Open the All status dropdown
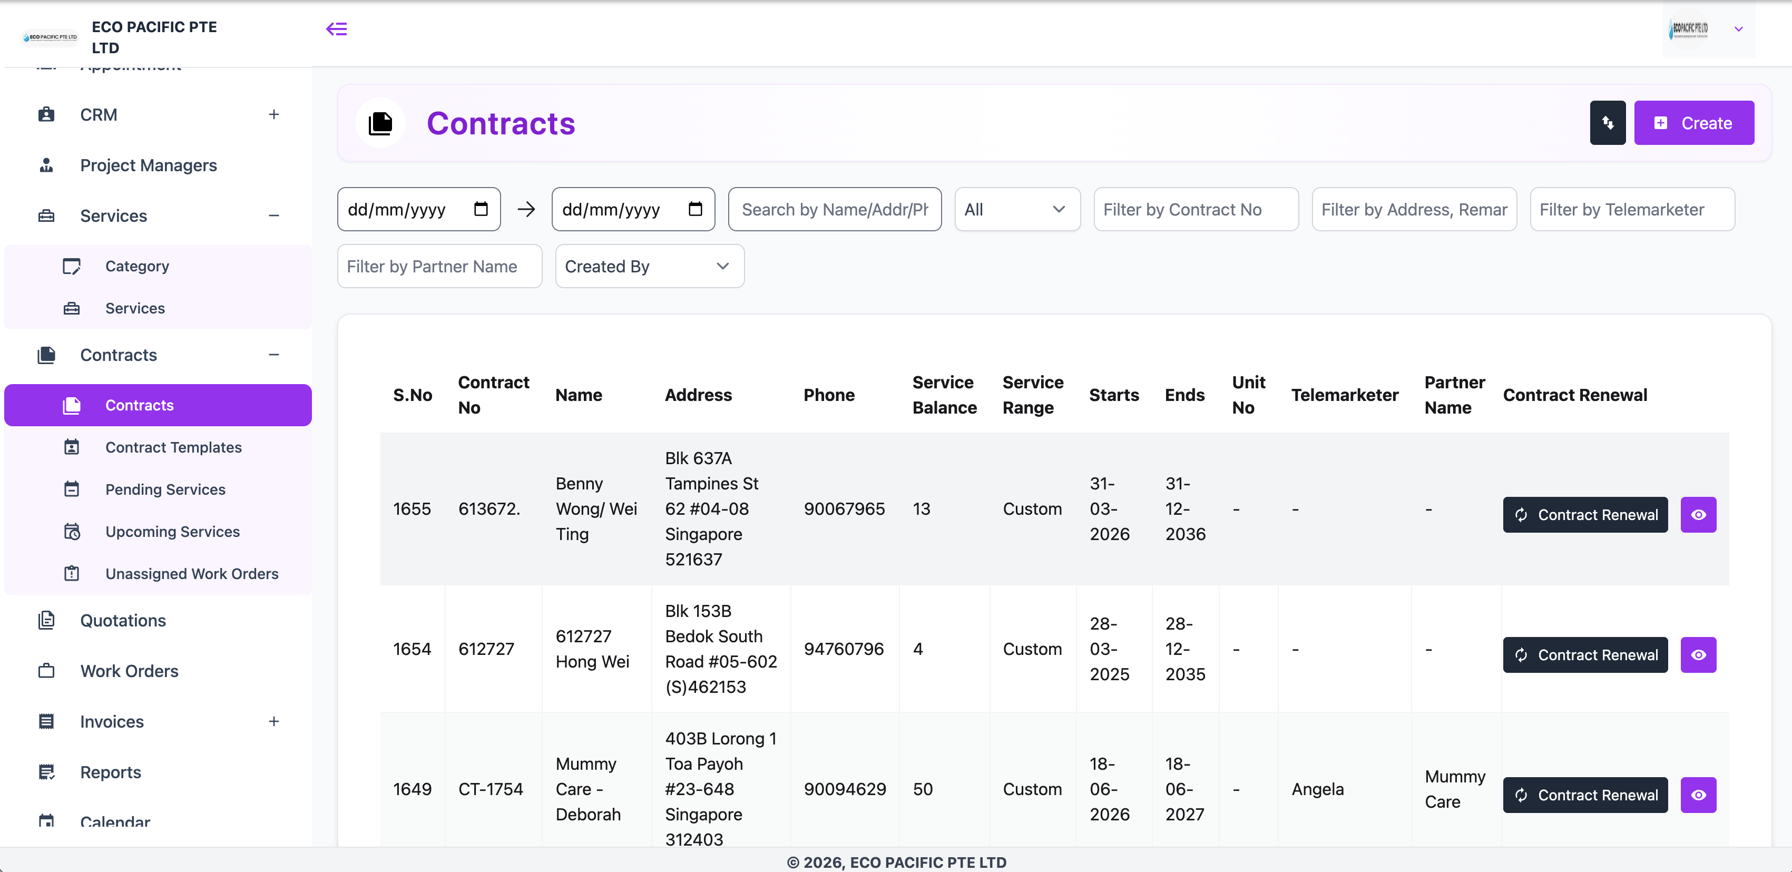1792x872 pixels. (1017, 209)
